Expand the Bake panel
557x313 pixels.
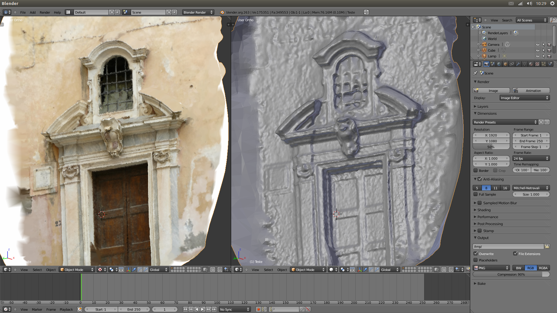(481, 283)
